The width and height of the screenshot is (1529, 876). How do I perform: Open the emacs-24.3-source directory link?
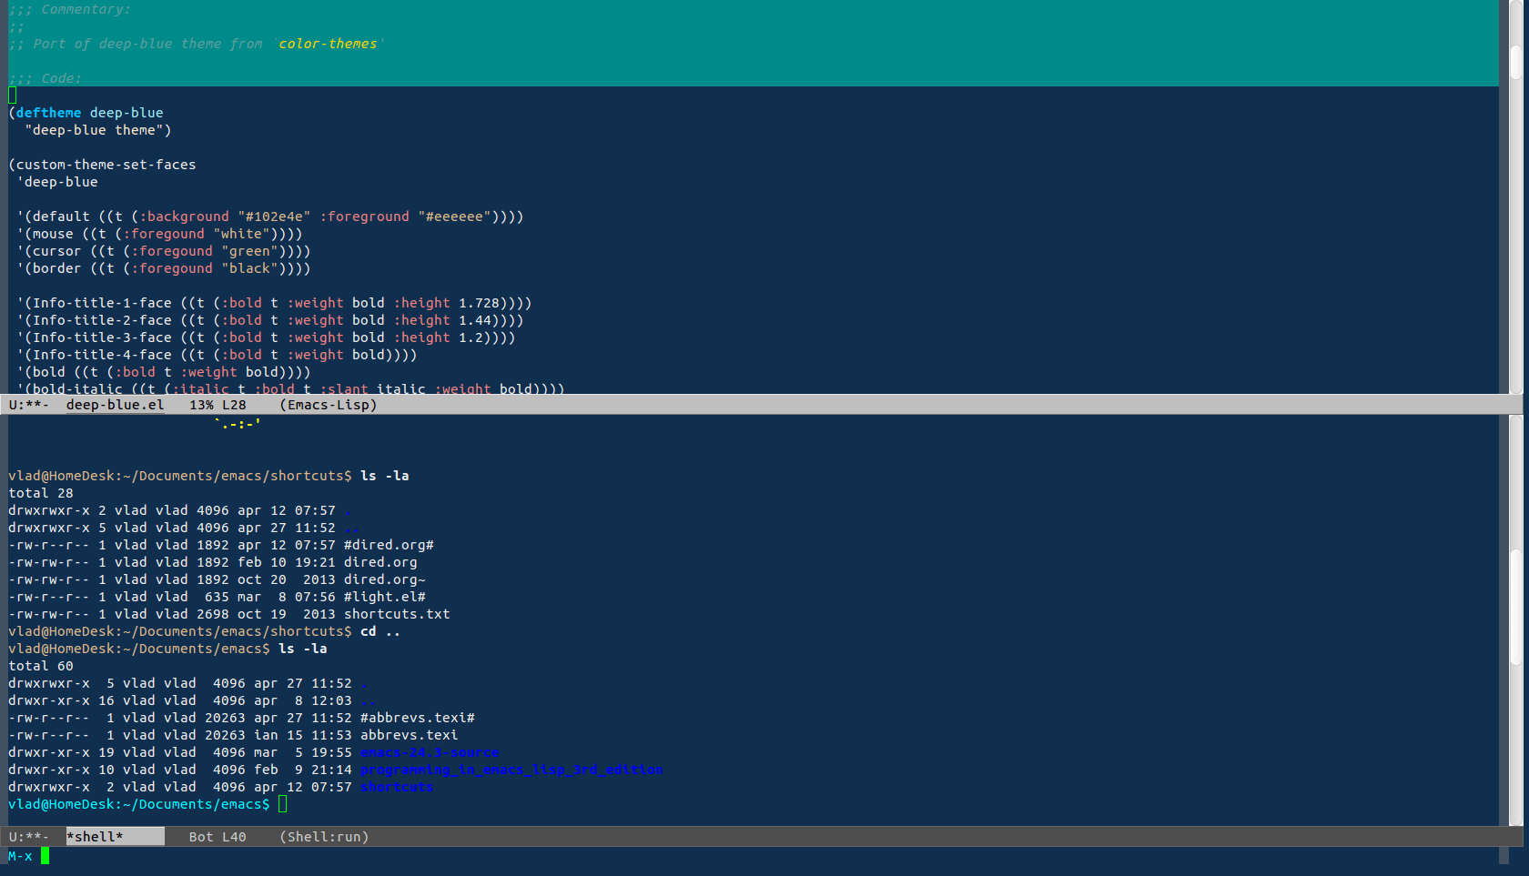(x=429, y=752)
